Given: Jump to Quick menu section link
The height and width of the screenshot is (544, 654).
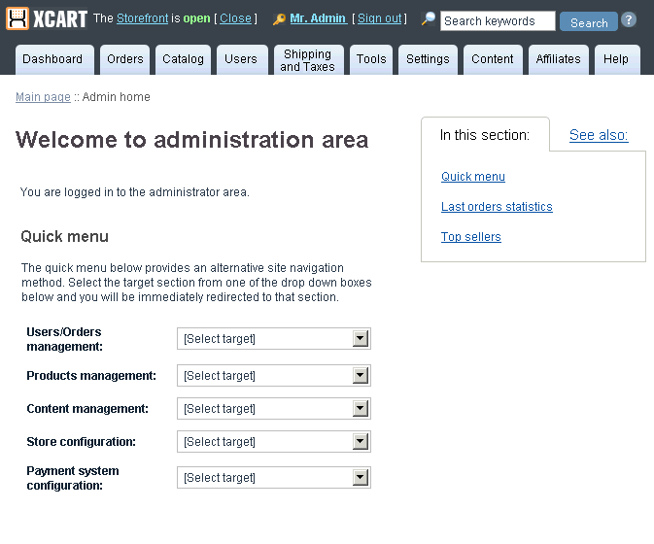Looking at the screenshot, I should (x=473, y=177).
